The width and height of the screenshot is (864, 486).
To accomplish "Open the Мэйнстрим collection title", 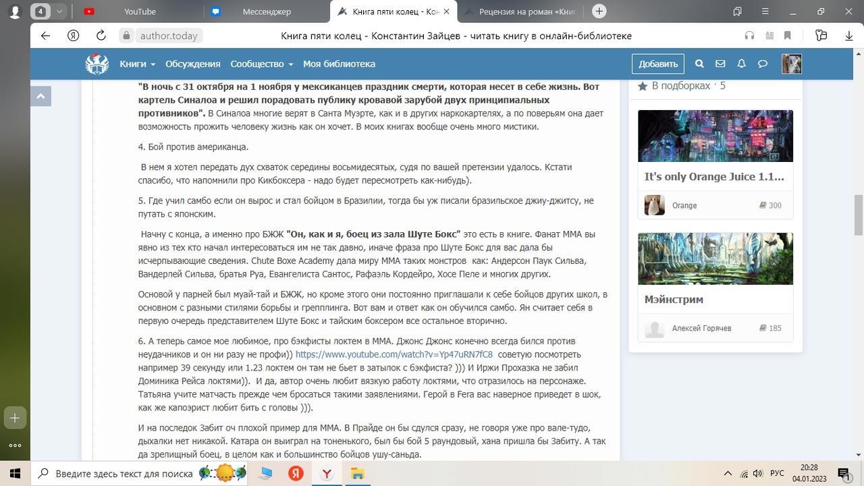I will point(674,299).
